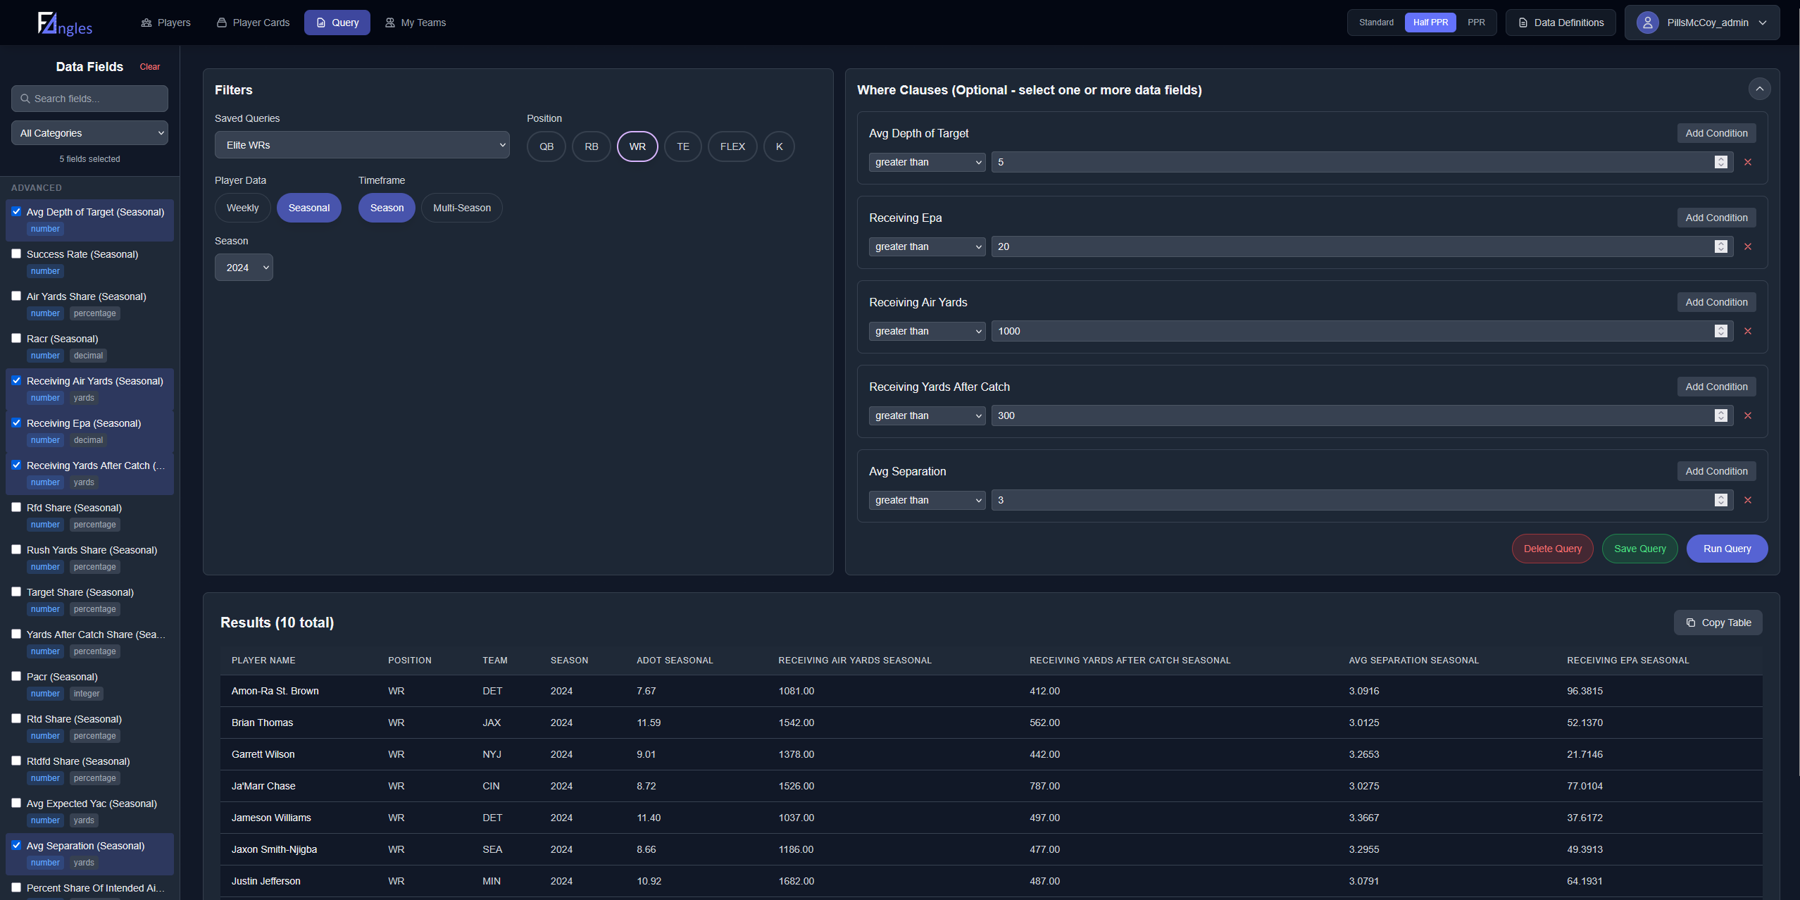The image size is (1800, 900).
Task: Switch to My Teams tab
Action: 415,23
